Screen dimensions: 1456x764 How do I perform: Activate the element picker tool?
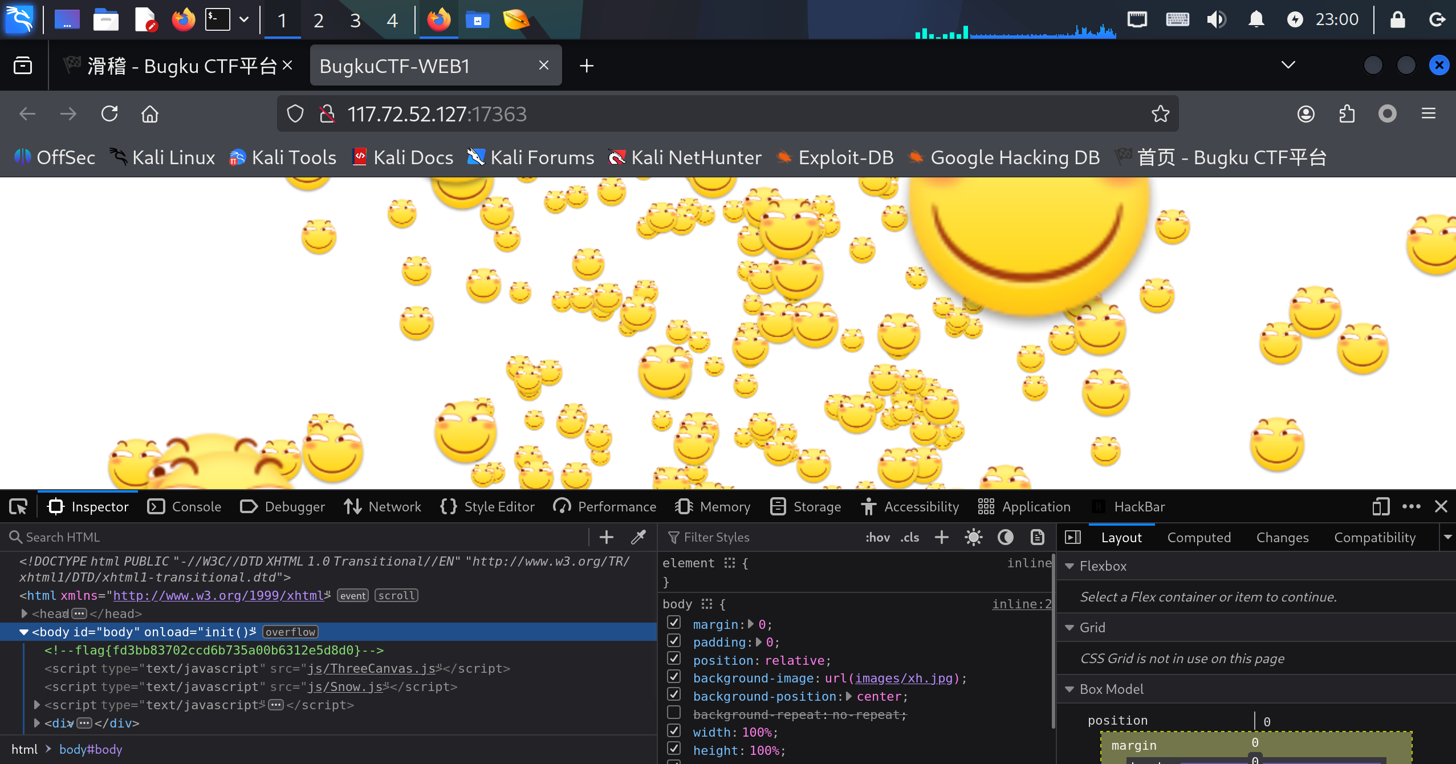18,507
